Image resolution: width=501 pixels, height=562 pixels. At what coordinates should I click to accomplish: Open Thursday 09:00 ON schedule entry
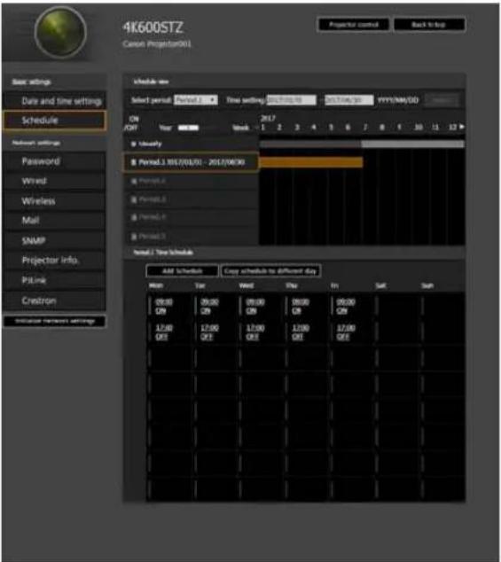point(301,306)
